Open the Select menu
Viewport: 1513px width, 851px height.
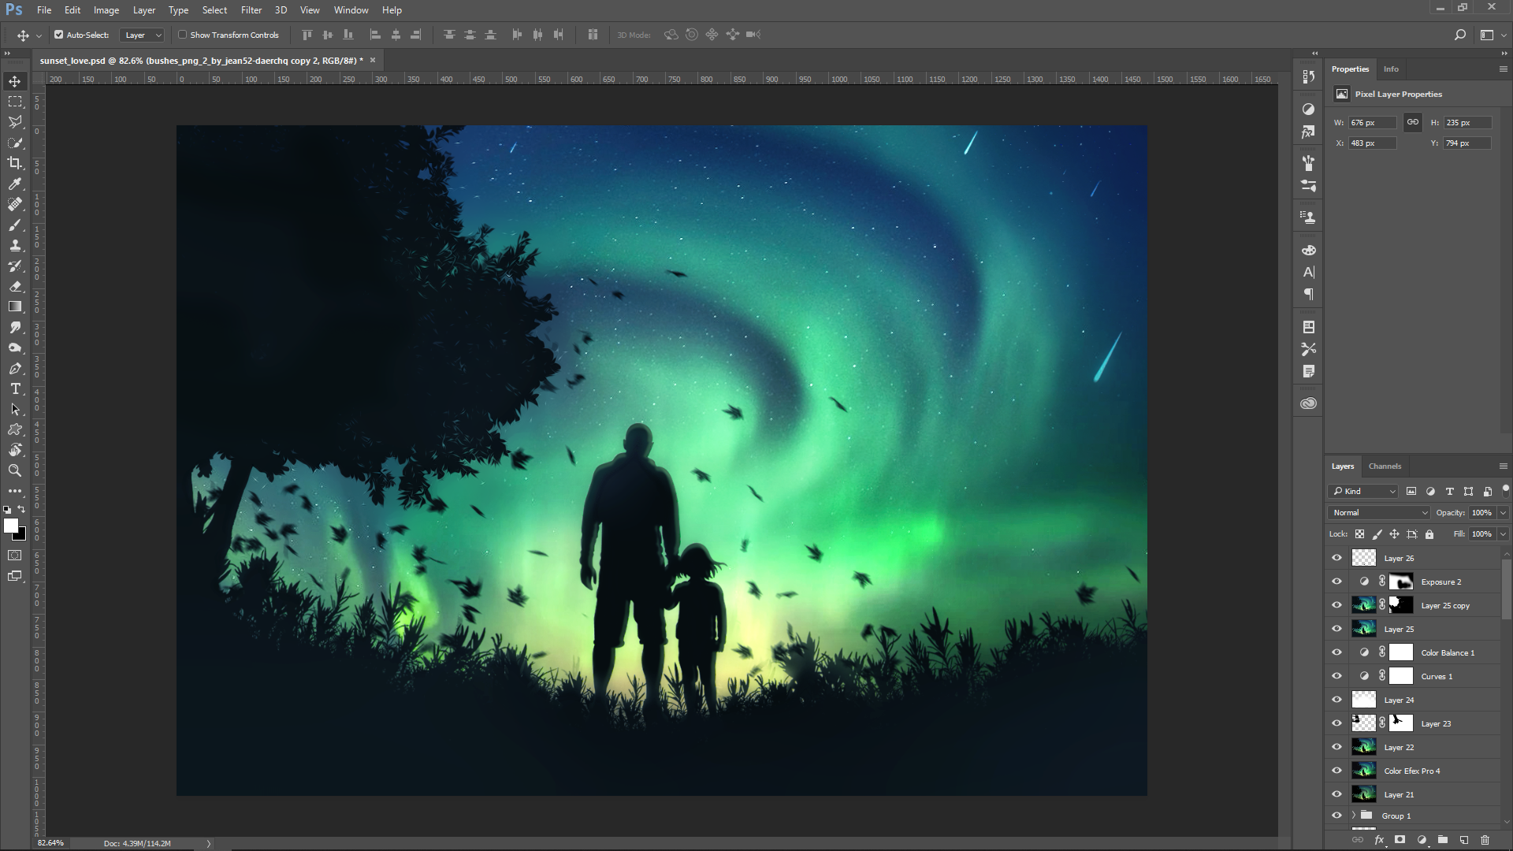pyautogui.click(x=214, y=10)
